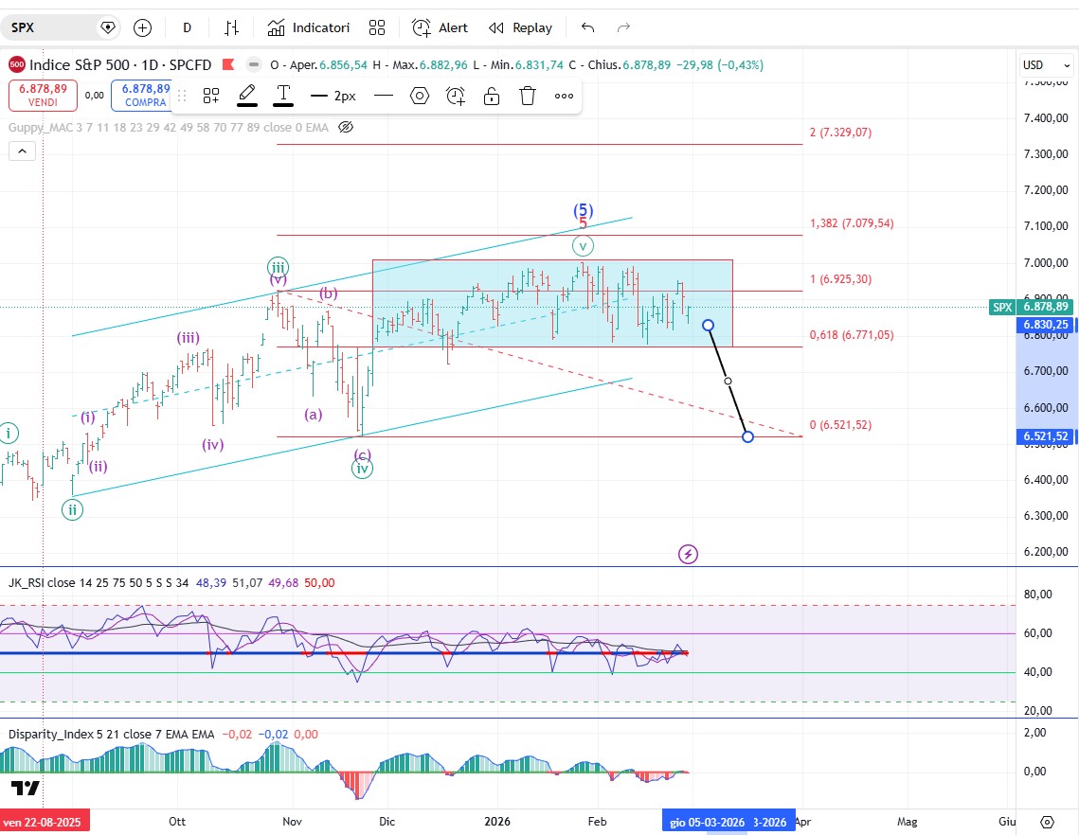Image resolution: width=1079 pixels, height=835 pixels.
Task: Open the Alert menu in the top toolbar
Action: [x=440, y=27]
